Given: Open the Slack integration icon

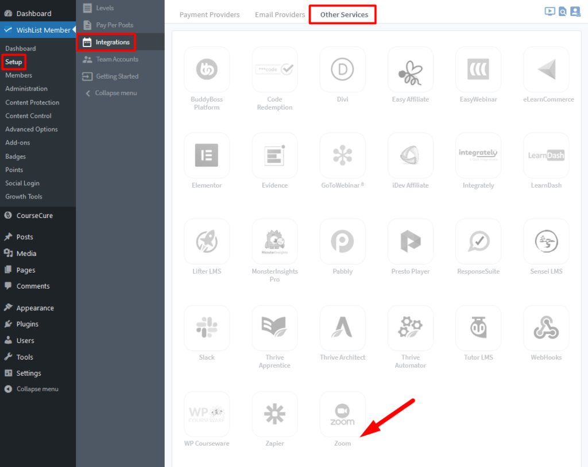Looking at the screenshot, I should (207, 328).
